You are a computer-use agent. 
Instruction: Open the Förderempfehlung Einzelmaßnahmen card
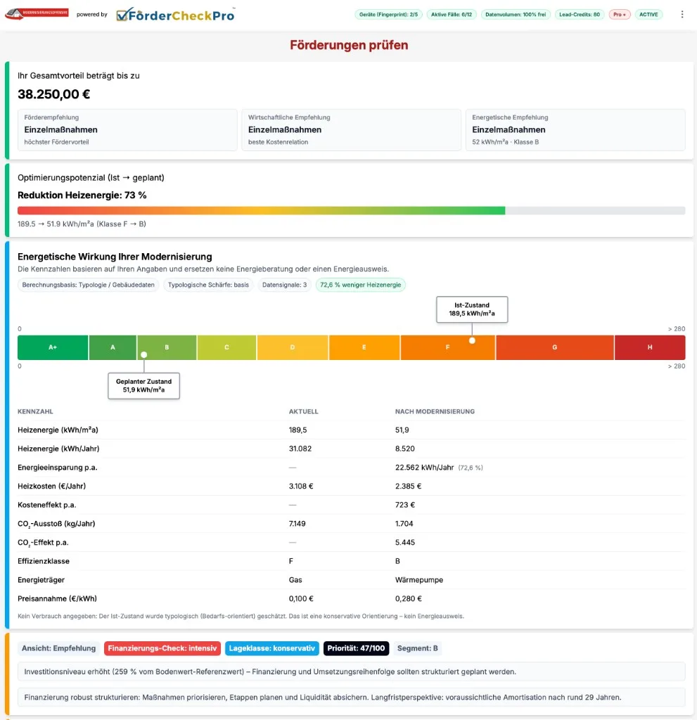pos(127,130)
